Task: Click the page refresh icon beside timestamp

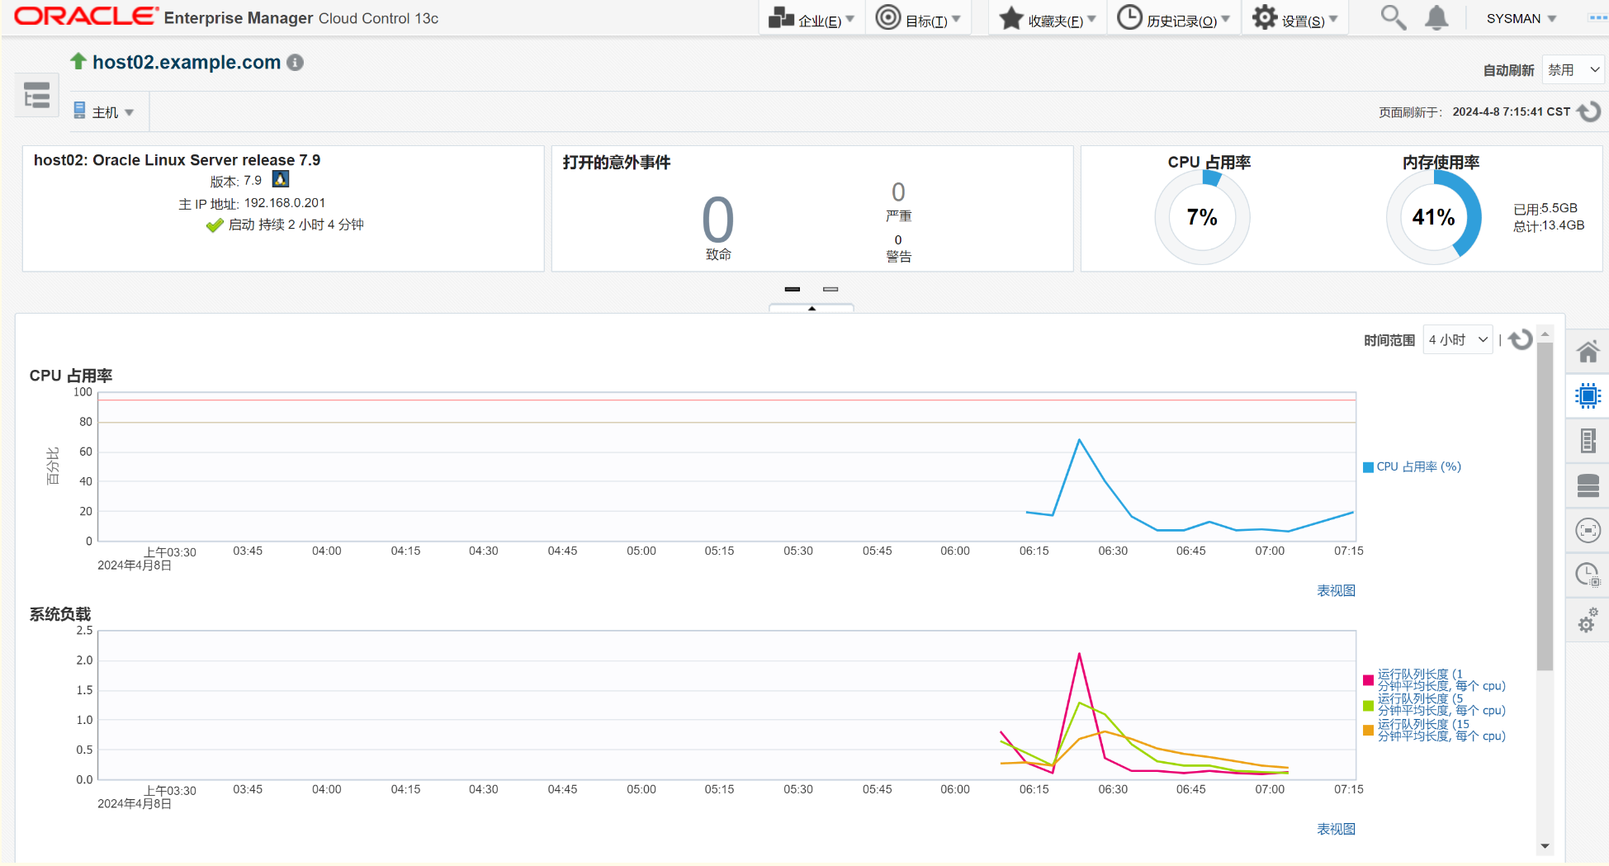Action: coord(1589,111)
